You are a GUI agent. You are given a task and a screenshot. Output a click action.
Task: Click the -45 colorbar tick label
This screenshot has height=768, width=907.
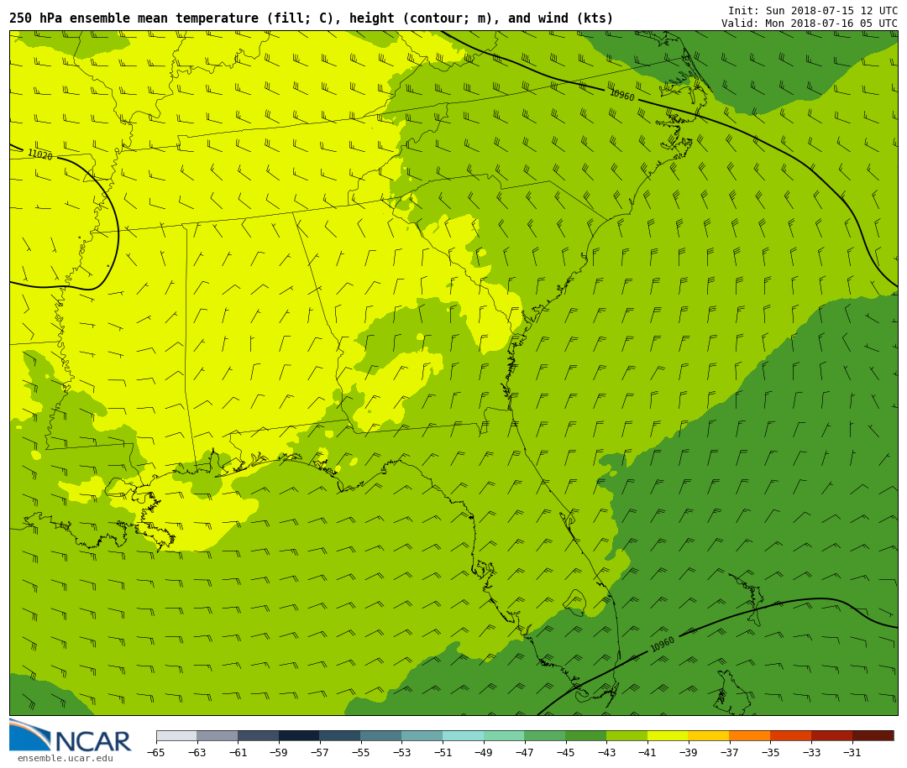[566, 752]
